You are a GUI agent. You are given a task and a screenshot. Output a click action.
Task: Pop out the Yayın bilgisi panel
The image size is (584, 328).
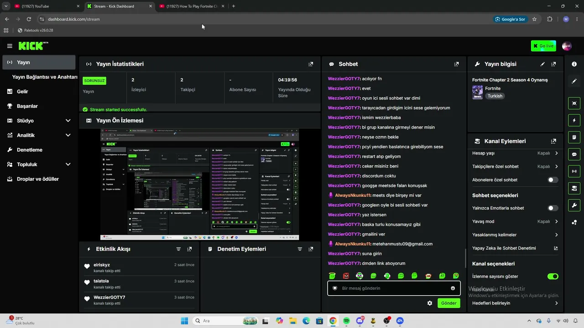553,64
